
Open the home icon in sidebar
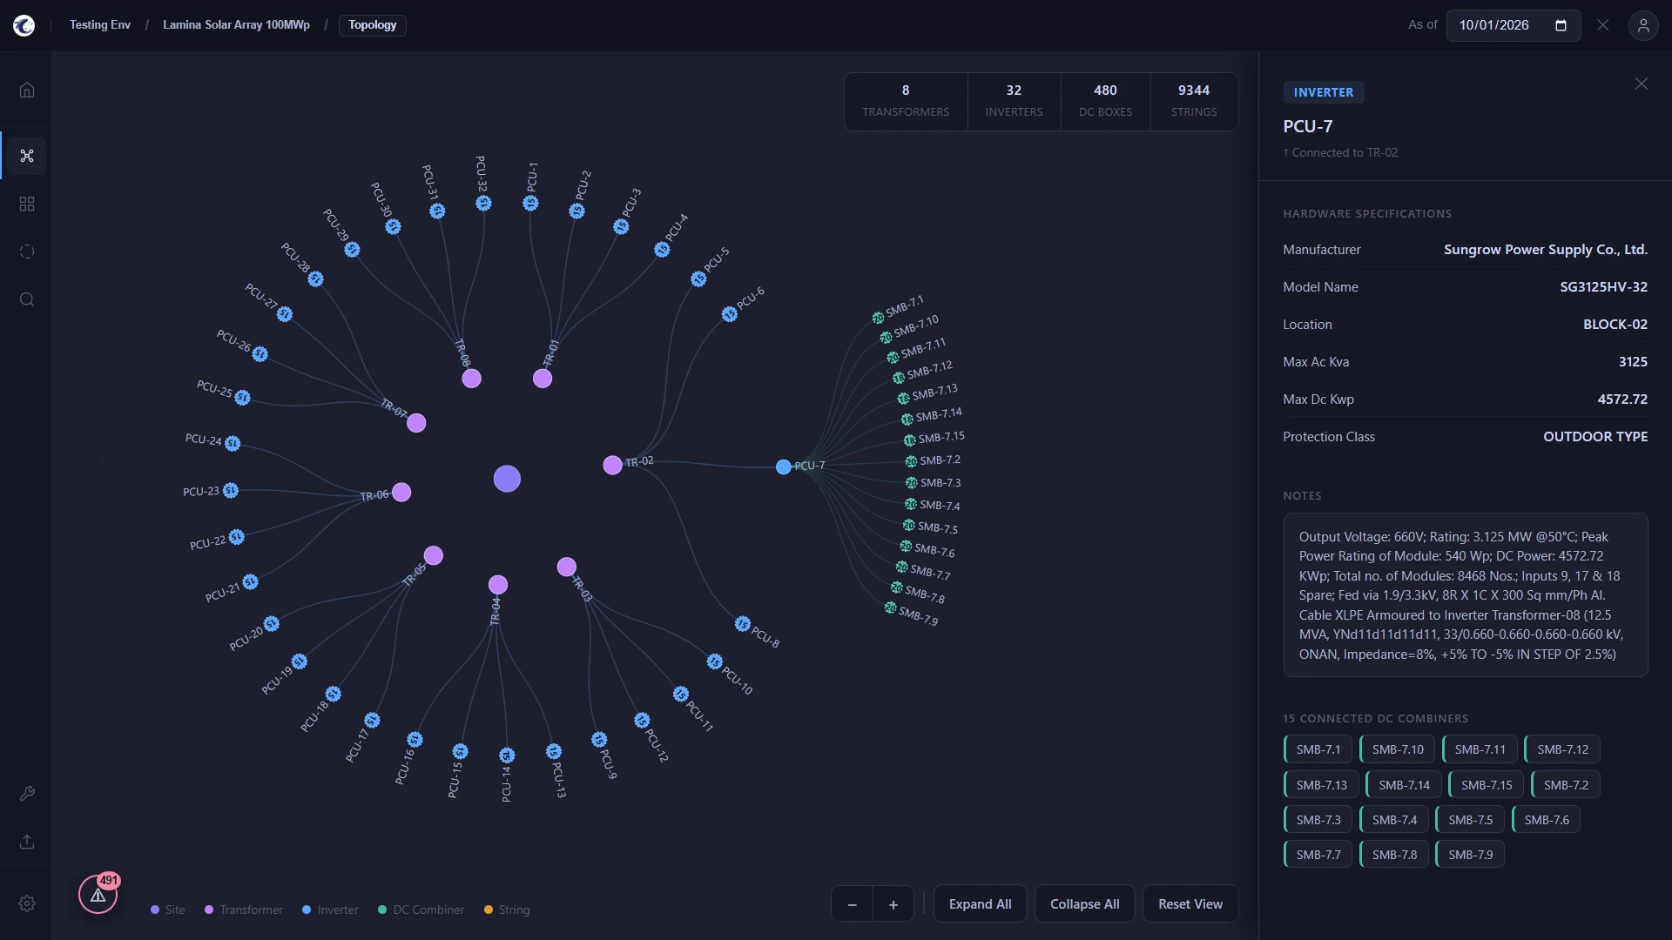coord(27,90)
